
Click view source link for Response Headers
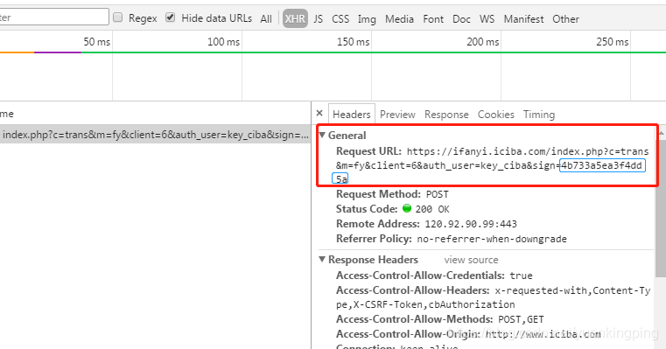471,260
